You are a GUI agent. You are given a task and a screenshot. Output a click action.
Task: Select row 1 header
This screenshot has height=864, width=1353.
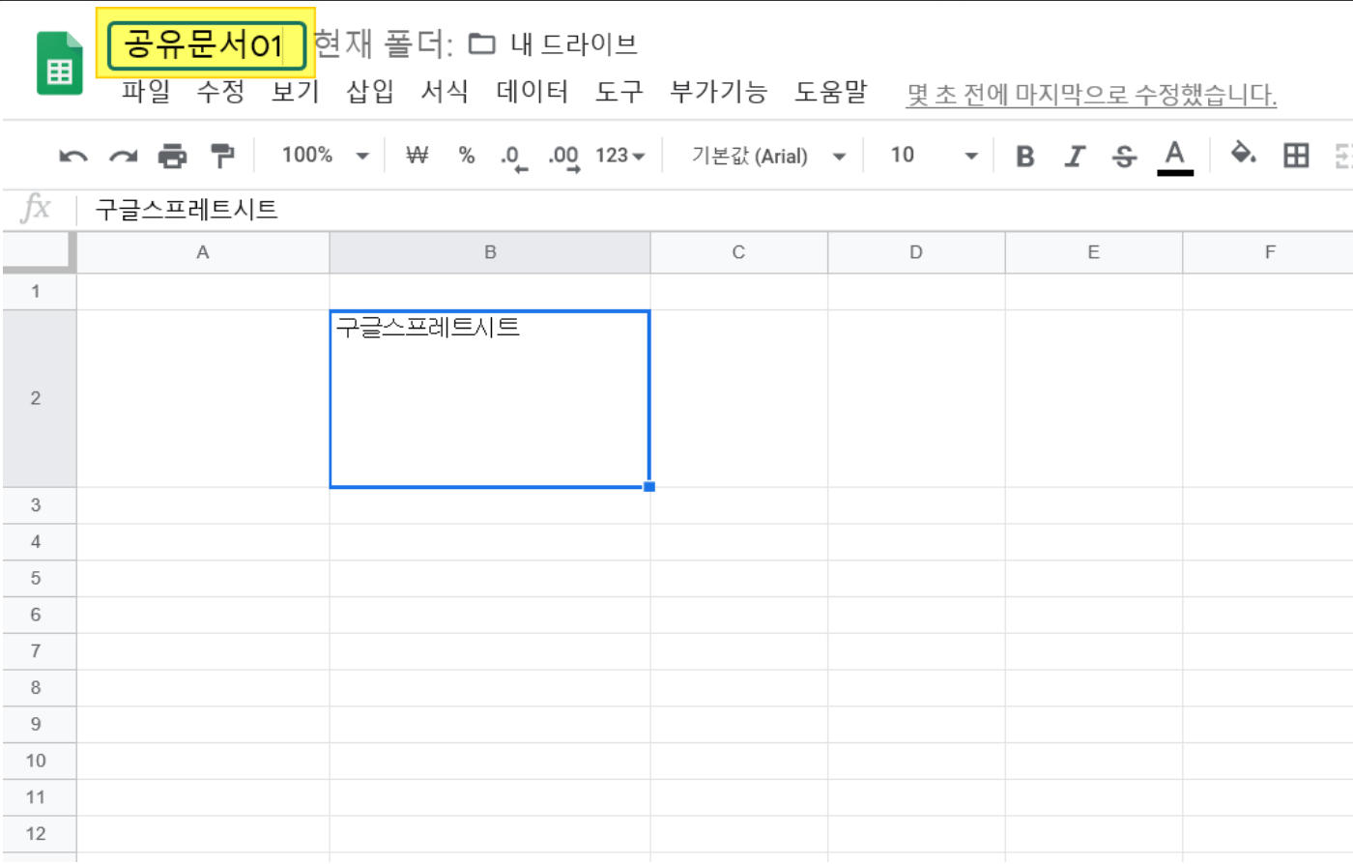coord(37,291)
